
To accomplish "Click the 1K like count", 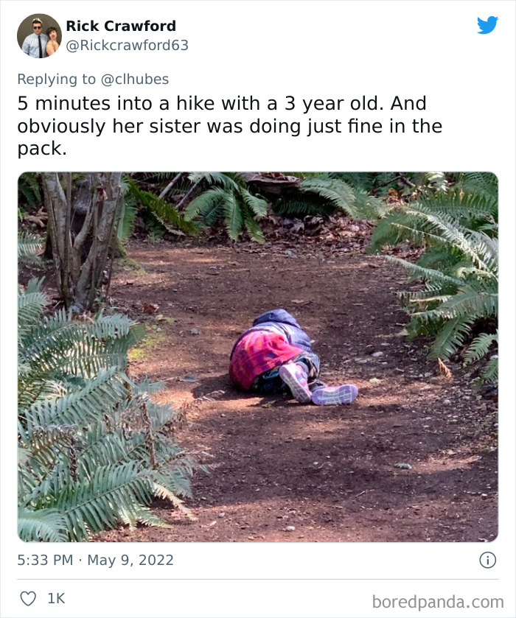I will tap(49, 597).
